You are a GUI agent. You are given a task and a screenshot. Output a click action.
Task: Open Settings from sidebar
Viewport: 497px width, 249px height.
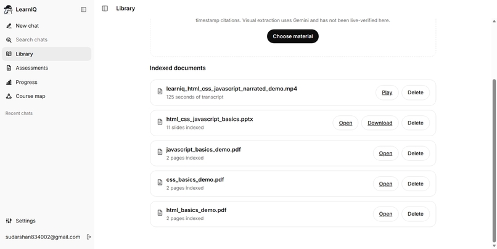click(x=47, y=221)
